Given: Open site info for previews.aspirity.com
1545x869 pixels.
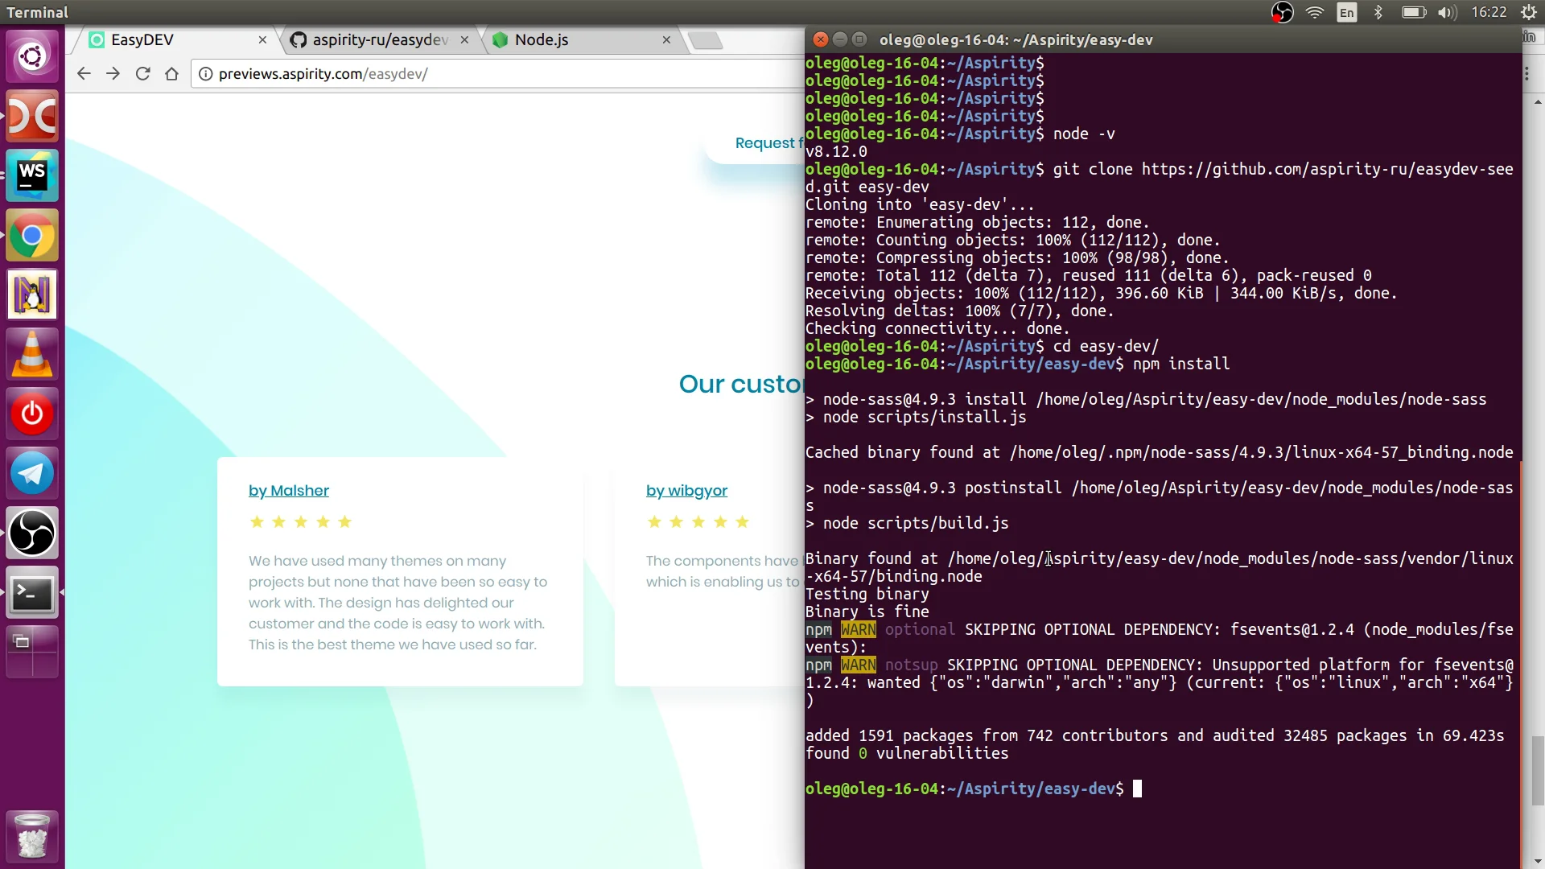Looking at the screenshot, I should pyautogui.click(x=207, y=73).
